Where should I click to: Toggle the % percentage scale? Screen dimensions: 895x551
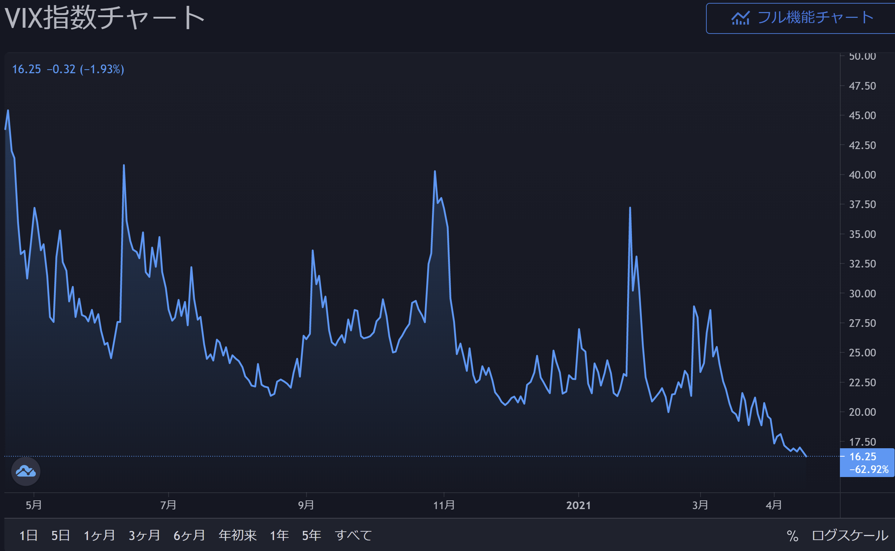pyautogui.click(x=792, y=536)
